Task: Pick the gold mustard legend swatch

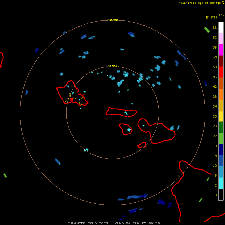Action: click(221, 106)
